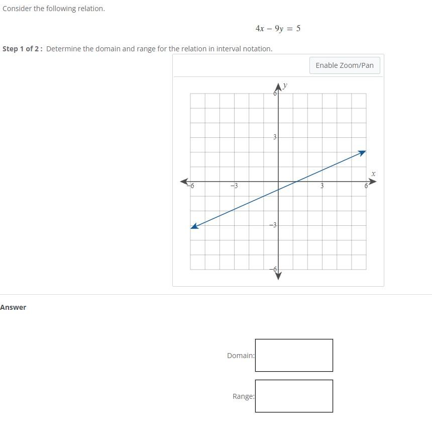Click the tick label 3 on x-axis
The image size is (432, 426).
click(x=322, y=186)
